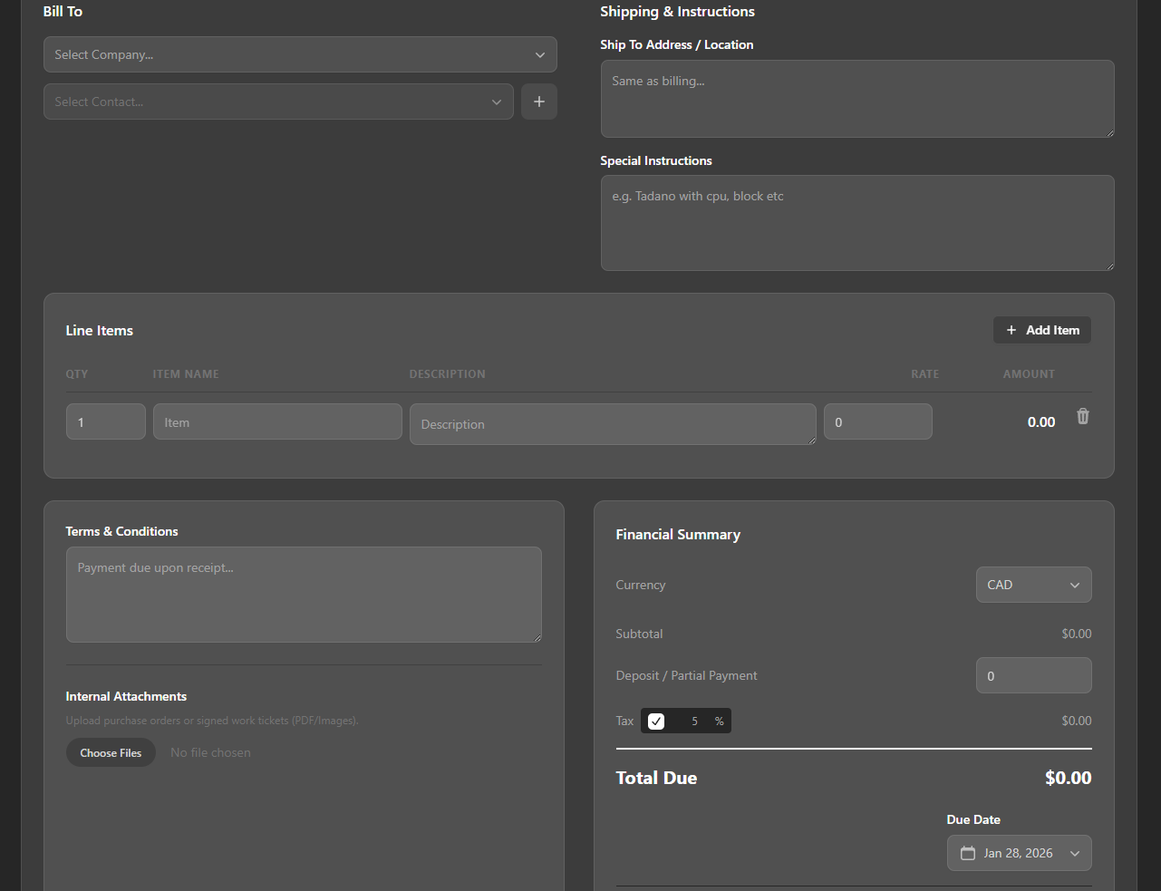
Task: Click the Item name field
Action: click(277, 421)
